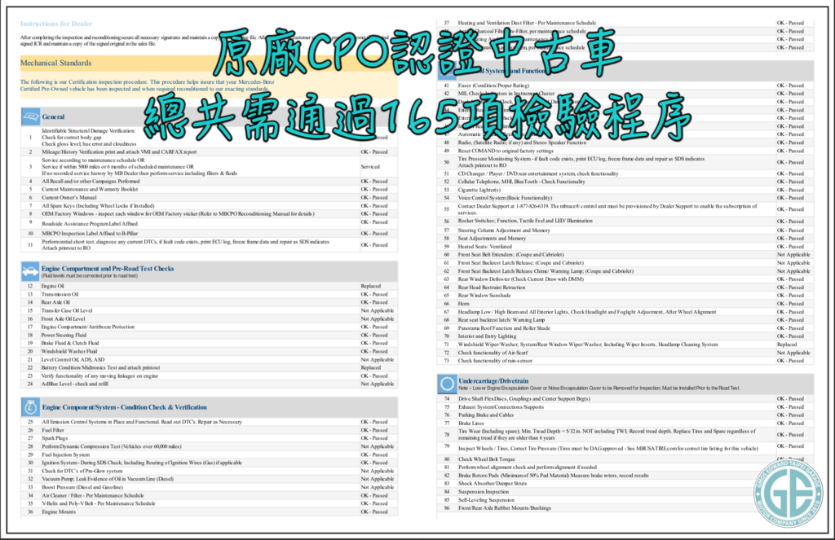This screenshot has width=835, height=540.
Task: Select 'Check functionality of rain-sensor' item
Action: point(495,361)
